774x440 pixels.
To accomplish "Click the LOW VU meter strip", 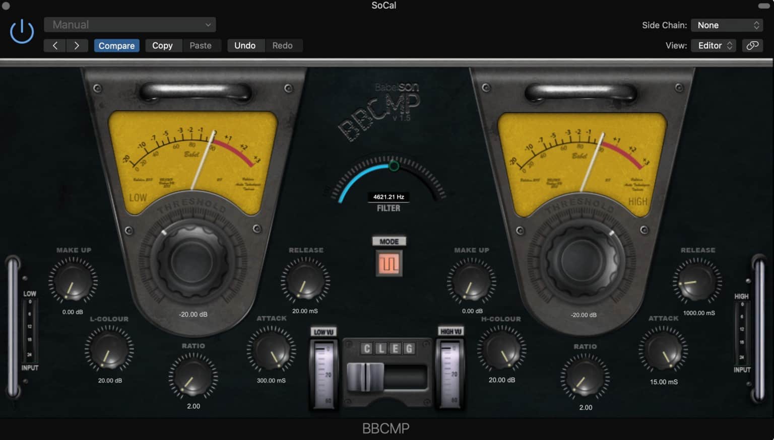I will point(324,374).
